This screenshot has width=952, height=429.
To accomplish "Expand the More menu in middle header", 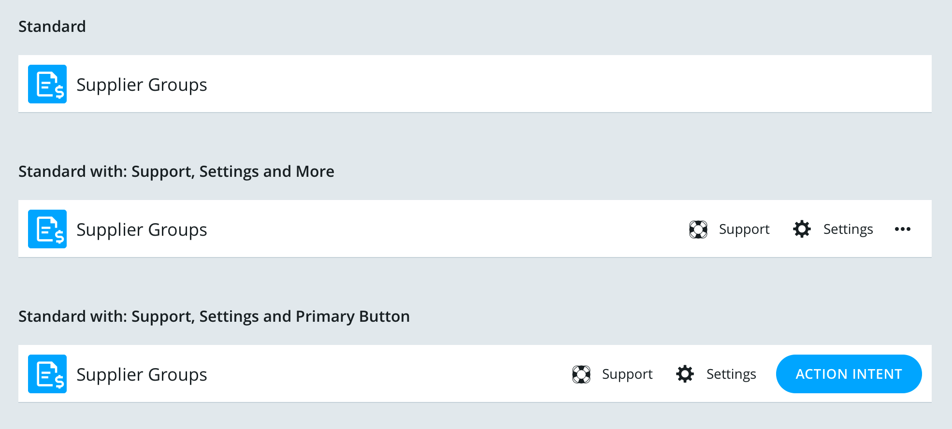I will (903, 229).
